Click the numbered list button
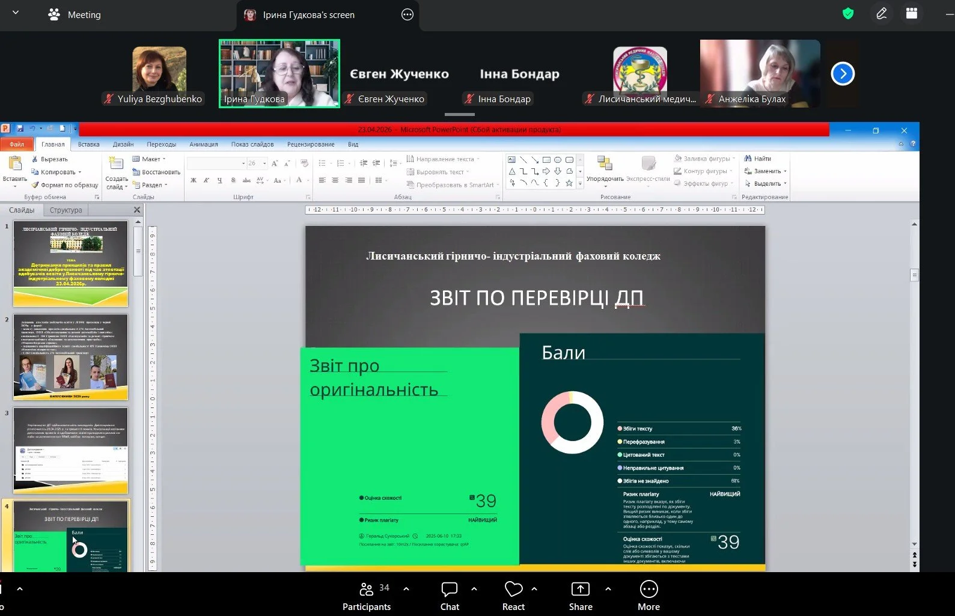Viewport: 955px width, 616px height. click(x=341, y=163)
